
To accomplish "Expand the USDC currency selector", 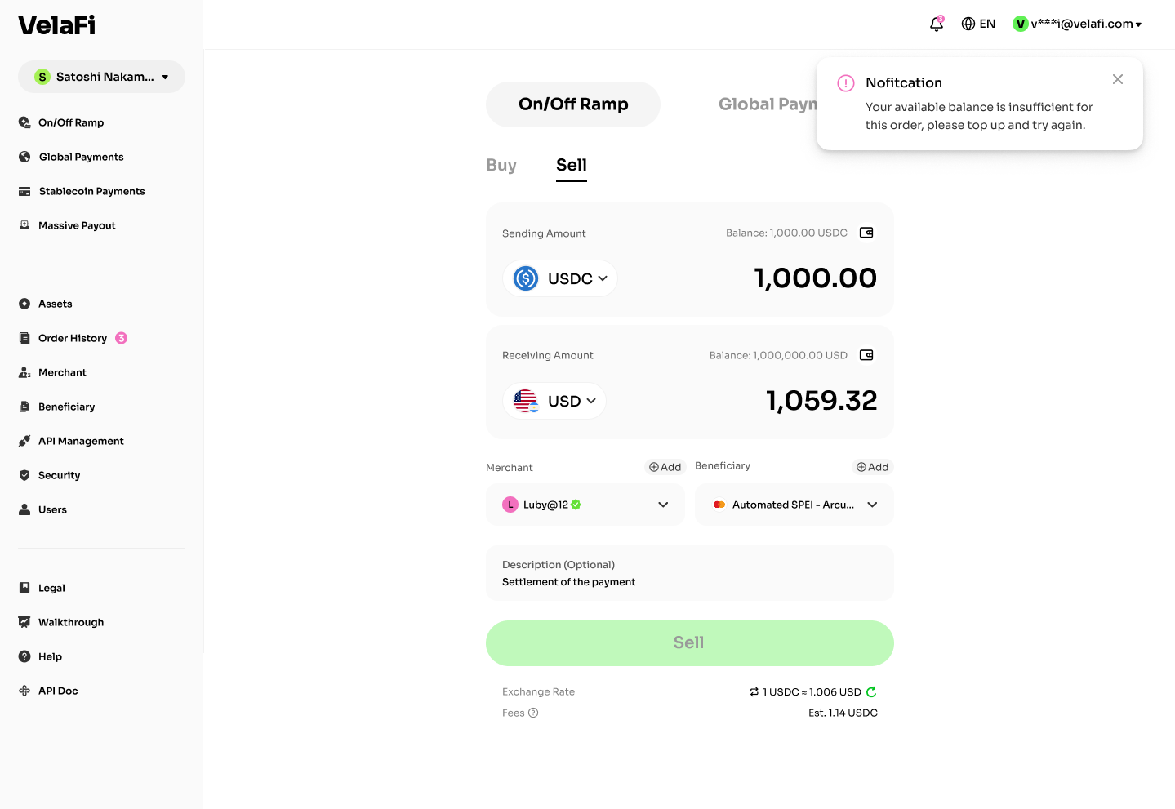I will [560, 278].
